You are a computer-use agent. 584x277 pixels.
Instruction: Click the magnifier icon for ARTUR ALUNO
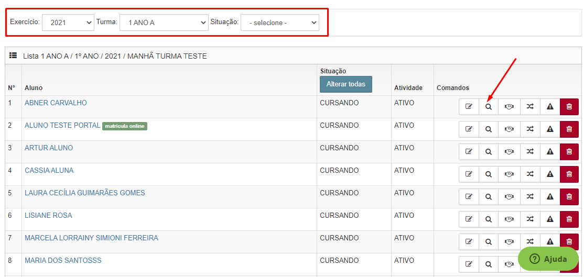pyautogui.click(x=489, y=152)
